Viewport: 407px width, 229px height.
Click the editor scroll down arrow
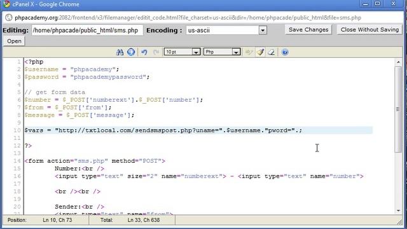[x=398, y=211]
